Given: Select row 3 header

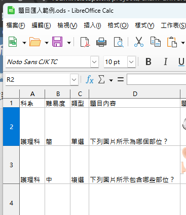Looking at the screenshot, I should point(11,165).
